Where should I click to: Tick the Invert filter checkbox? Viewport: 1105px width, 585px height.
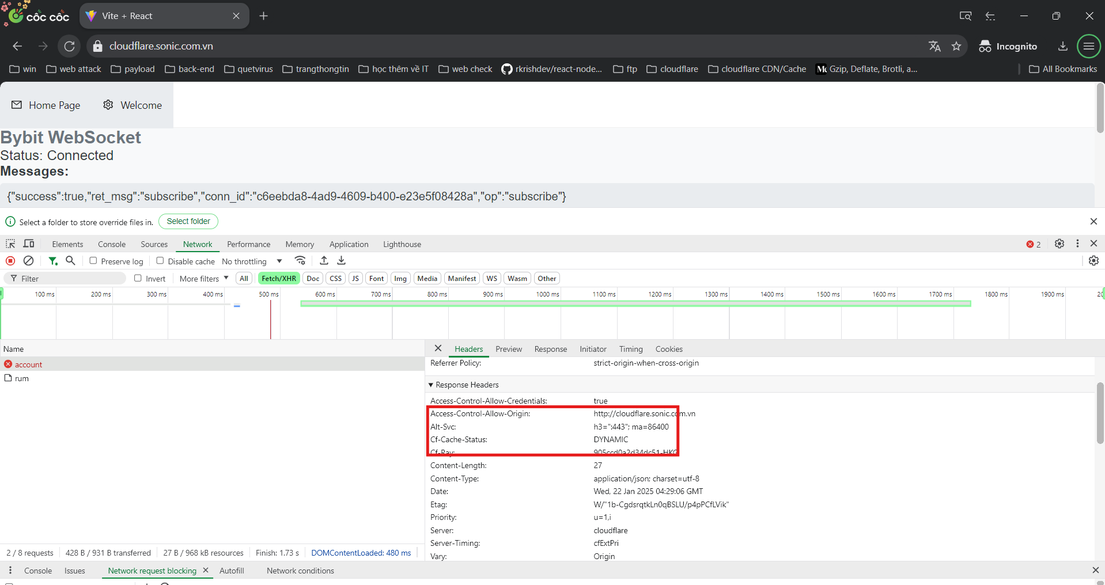pyautogui.click(x=138, y=278)
